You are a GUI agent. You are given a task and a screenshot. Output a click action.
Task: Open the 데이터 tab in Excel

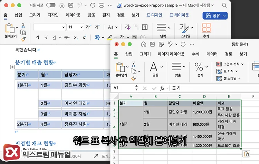[x=212, y=54]
